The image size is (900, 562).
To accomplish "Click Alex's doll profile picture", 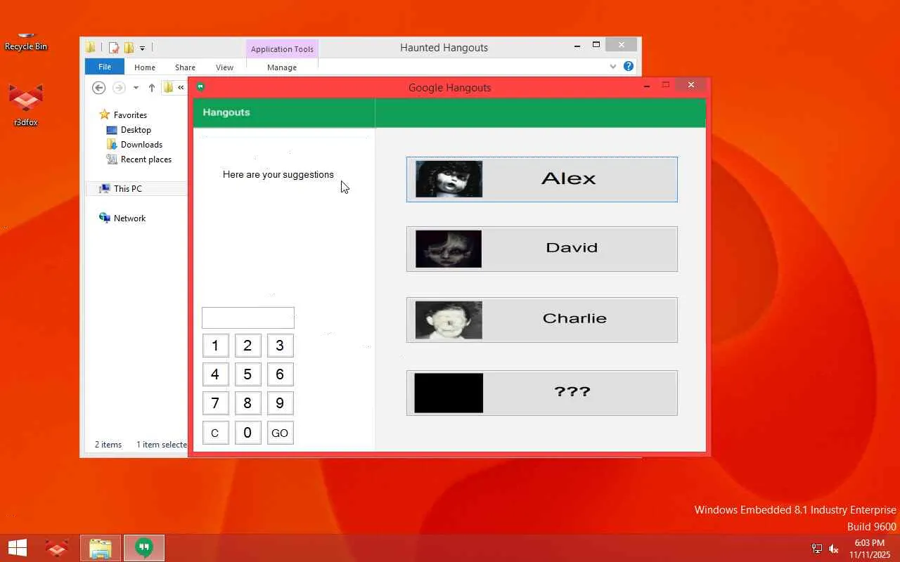I will pos(449,179).
